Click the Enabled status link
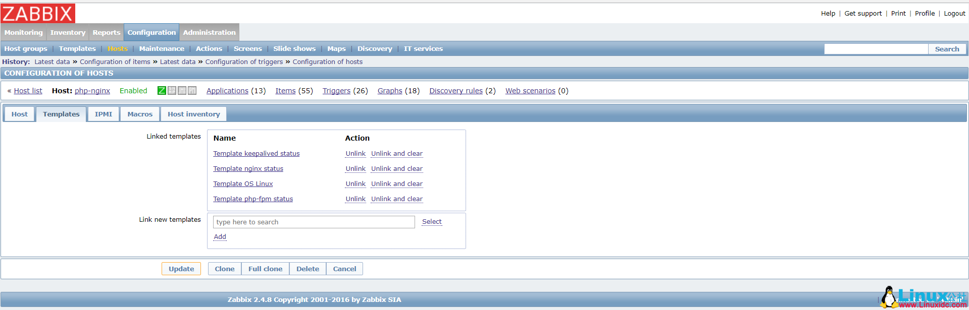 tap(133, 91)
